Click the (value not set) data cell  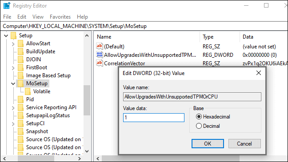[259, 47]
